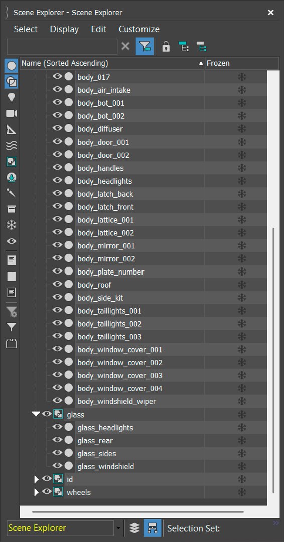Click second hierarchy icon in toolbar
The image size is (284, 542).
(201, 46)
